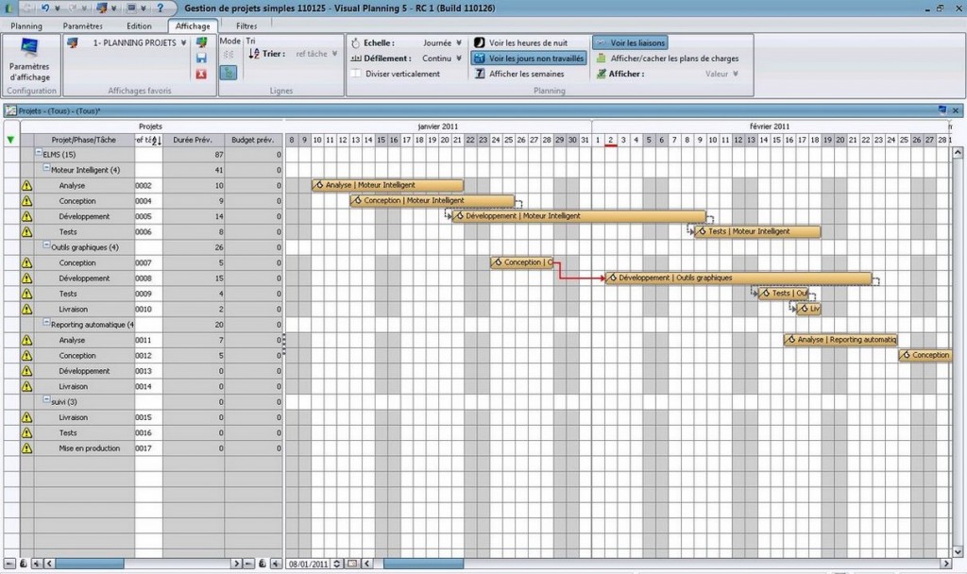Switch to the Filtres tab

(x=246, y=25)
